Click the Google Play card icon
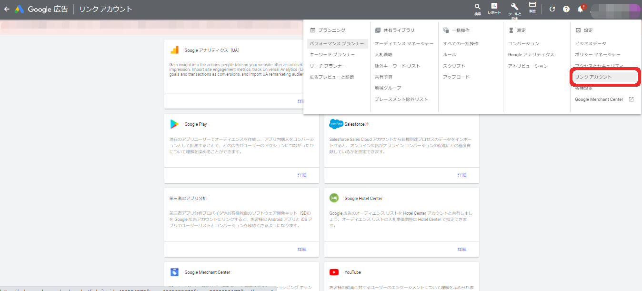This screenshot has height=291, width=642. (175, 124)
